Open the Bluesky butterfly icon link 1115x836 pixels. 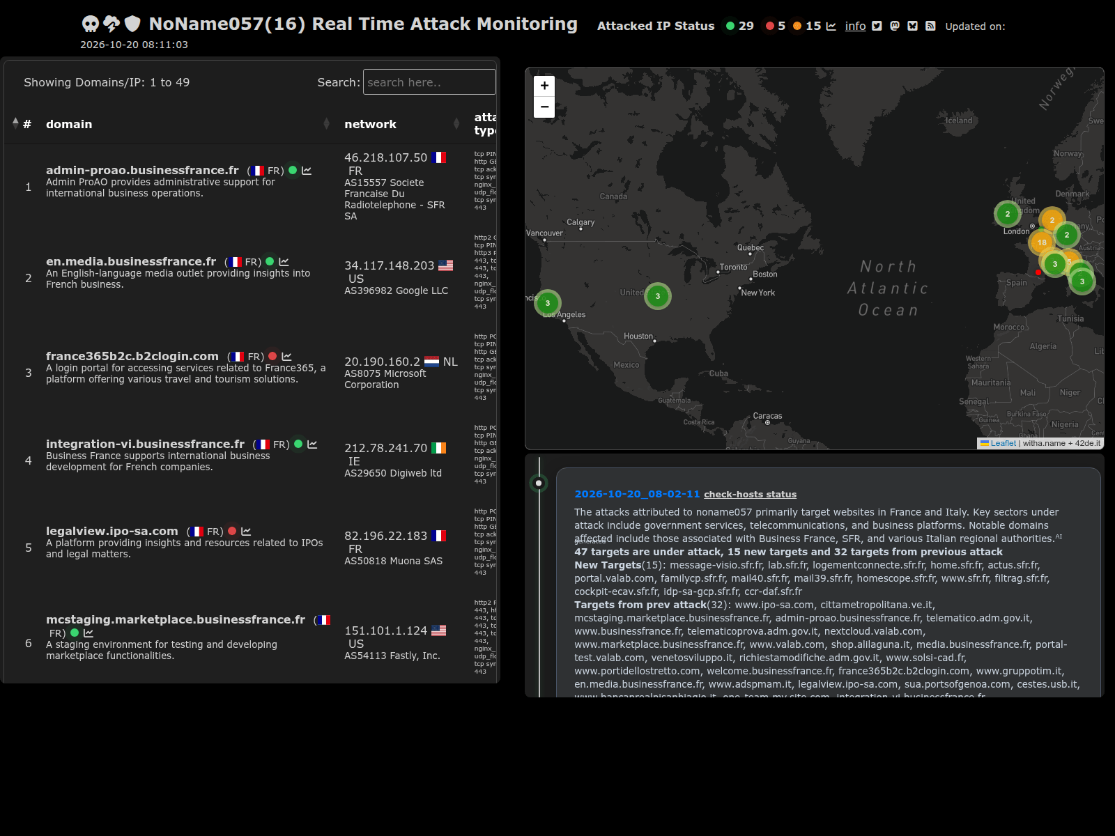[912, 26]
